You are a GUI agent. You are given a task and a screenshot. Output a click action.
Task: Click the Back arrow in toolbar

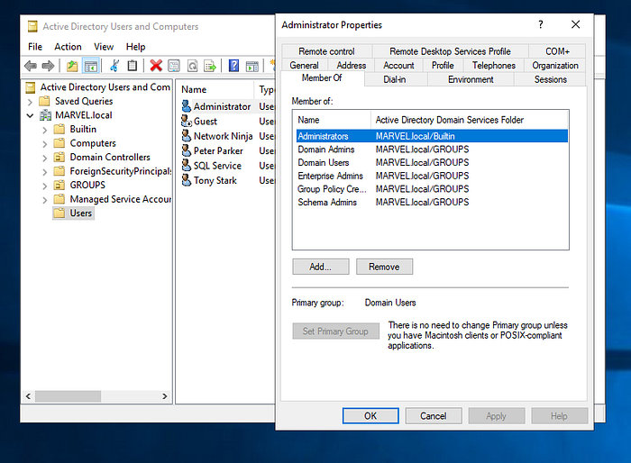31,66
